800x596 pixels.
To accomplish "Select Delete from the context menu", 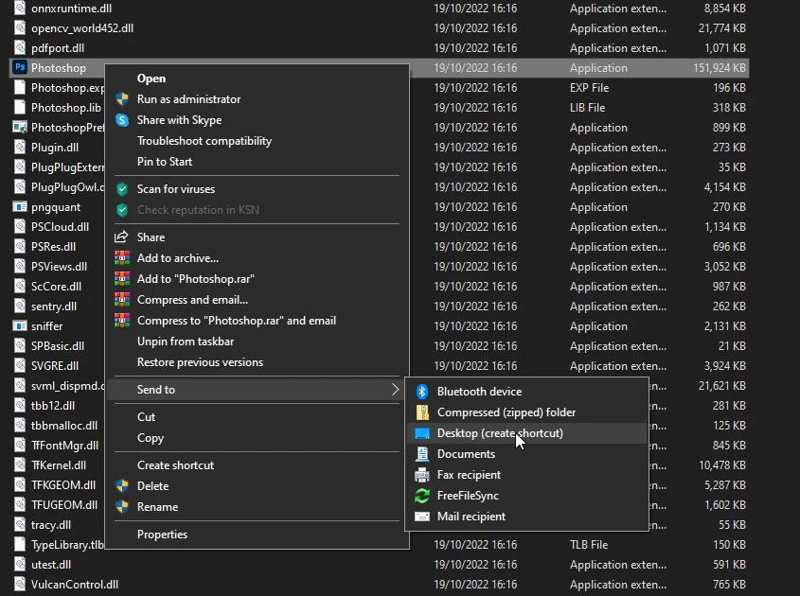I will (257, 486).
